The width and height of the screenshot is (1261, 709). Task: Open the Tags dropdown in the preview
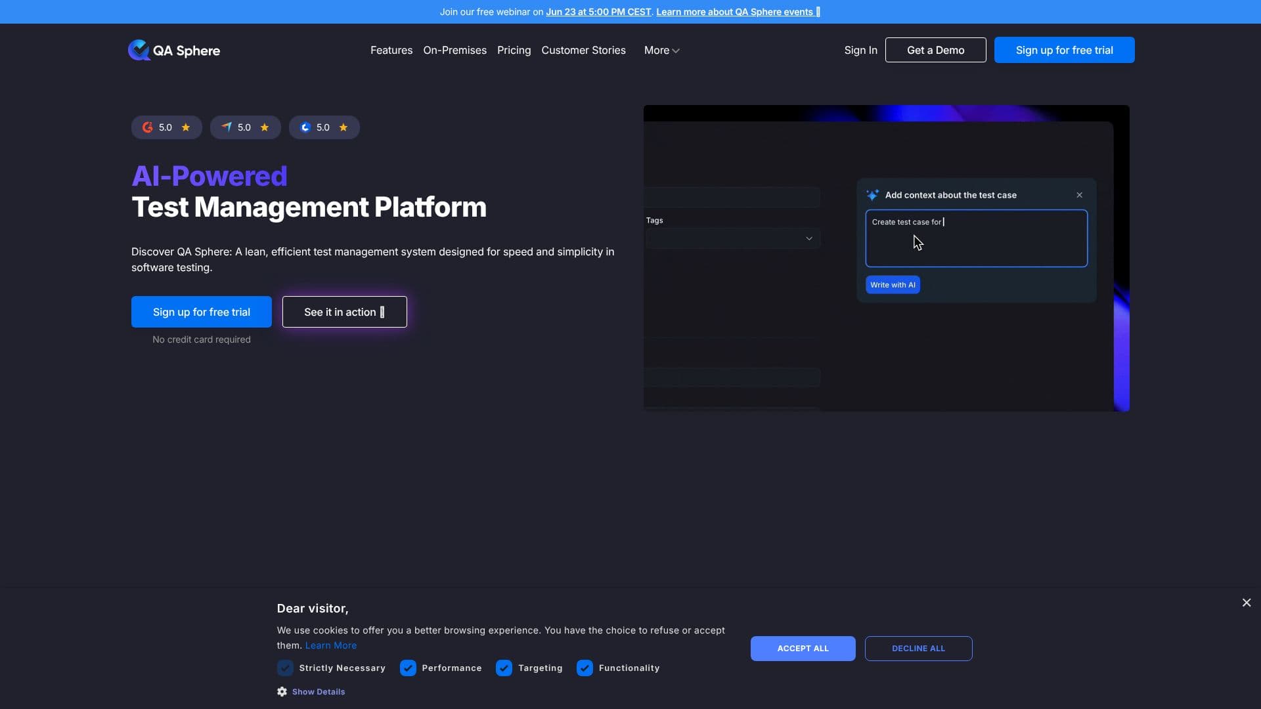click(733, 238)
